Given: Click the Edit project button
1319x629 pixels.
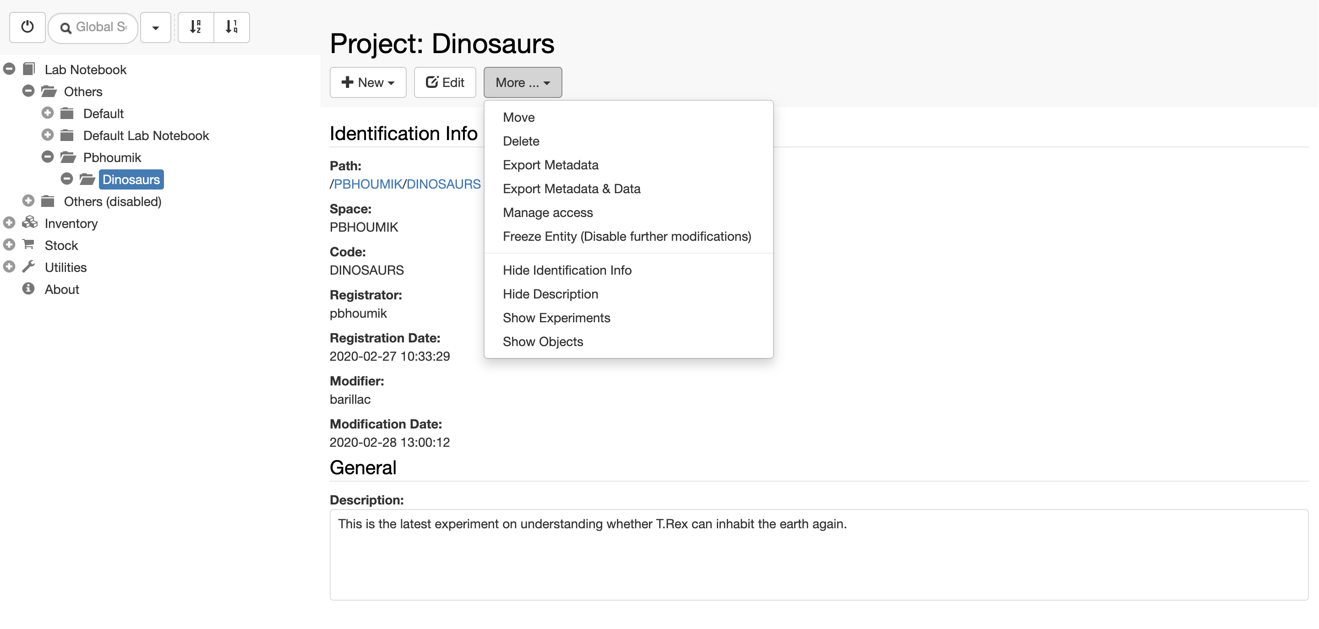Looking at the screenshot, I should point(445,82).
